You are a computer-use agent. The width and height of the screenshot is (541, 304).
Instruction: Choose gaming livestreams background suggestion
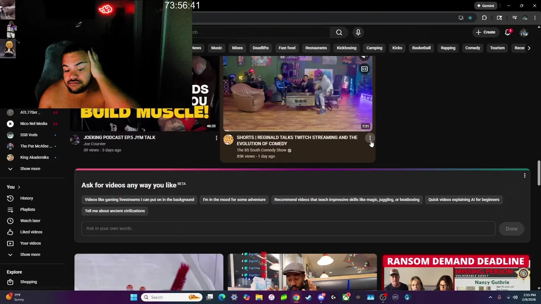point(139,200)
